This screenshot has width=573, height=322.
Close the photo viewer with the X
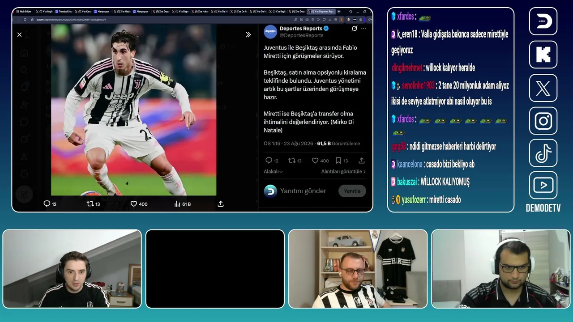pos(19,34)
